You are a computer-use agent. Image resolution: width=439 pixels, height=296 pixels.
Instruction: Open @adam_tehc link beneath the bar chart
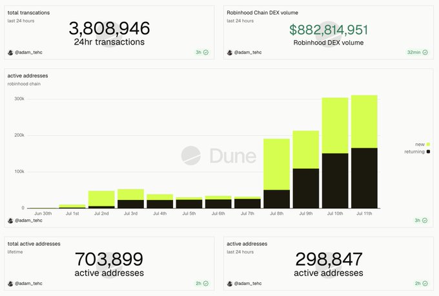point(28,221)
